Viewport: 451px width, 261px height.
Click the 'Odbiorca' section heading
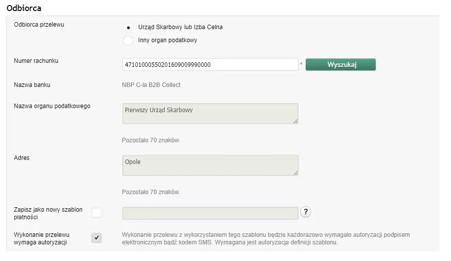[24, 8]
